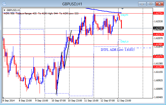
Task: Click the 1.60695 price scale value
Action: coord(159,89)
